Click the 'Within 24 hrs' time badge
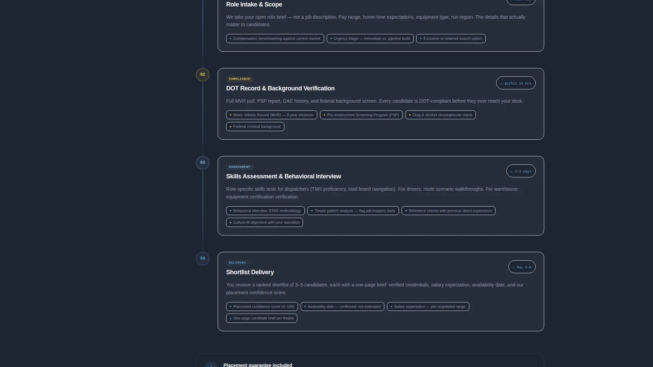Viewport: 653px width, 367px height. coord(516,83)
